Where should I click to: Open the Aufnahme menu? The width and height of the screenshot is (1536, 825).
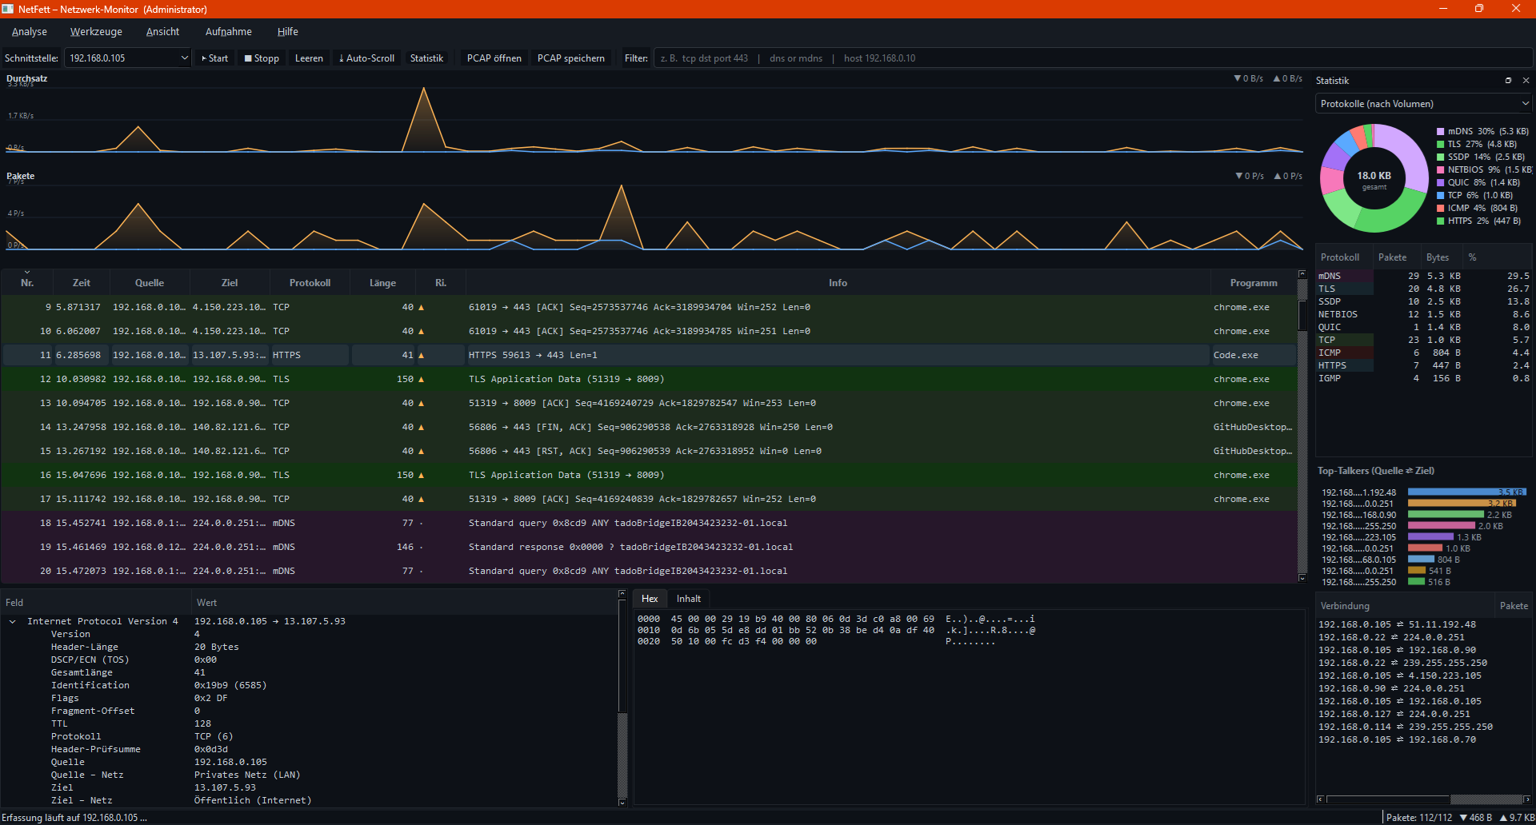229,32
